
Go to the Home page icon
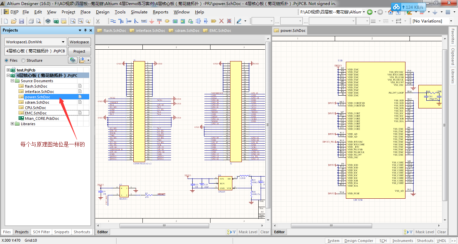(x=391, y=12)
